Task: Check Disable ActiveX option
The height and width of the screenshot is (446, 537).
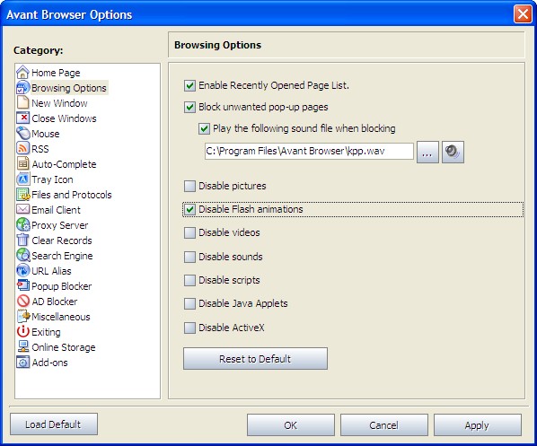Action: click(189, 328)
